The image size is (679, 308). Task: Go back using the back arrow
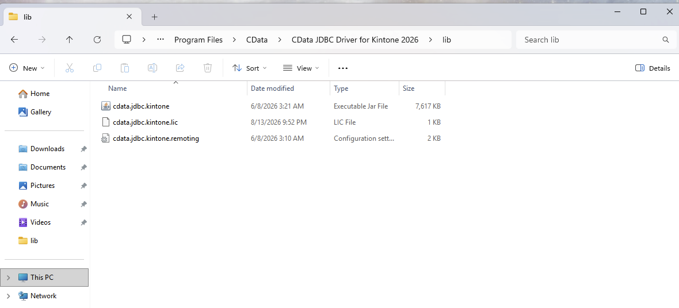14,40
